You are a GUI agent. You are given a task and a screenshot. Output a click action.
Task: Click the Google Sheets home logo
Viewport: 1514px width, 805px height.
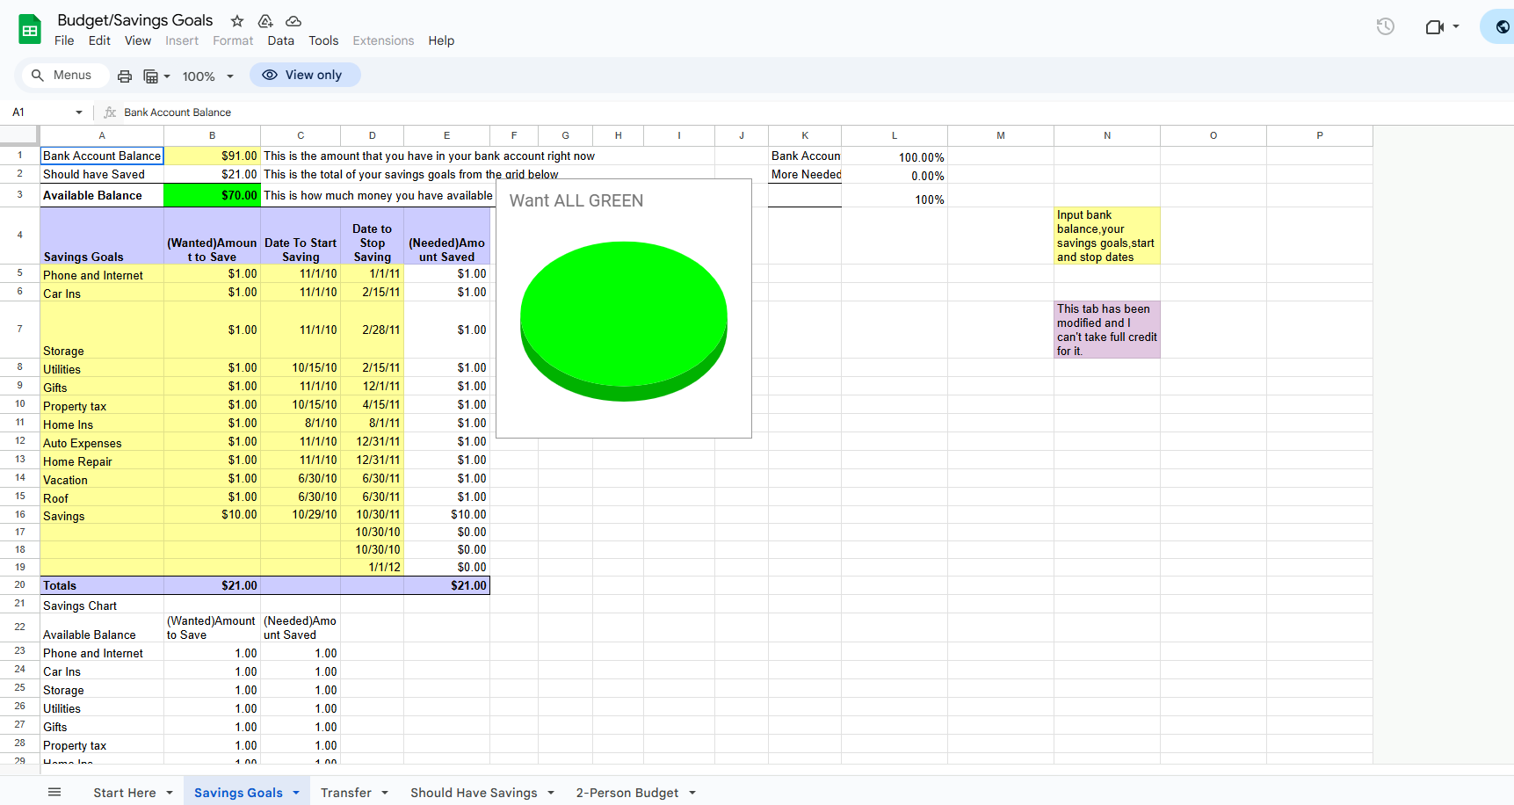(x=30, y=30)
